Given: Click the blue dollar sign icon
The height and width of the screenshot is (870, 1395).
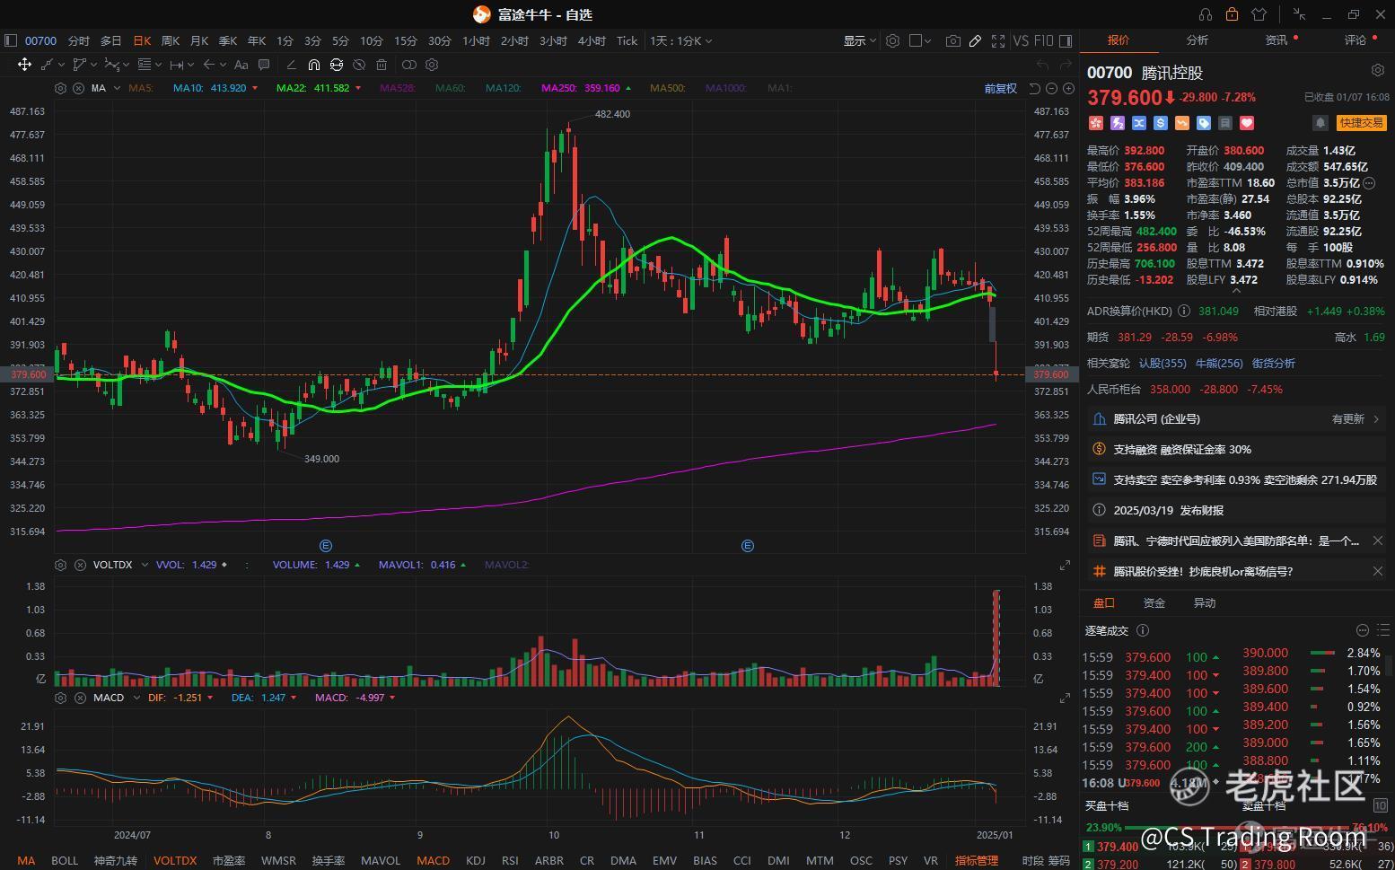Looking at the screenshot, I should 1161,123.
